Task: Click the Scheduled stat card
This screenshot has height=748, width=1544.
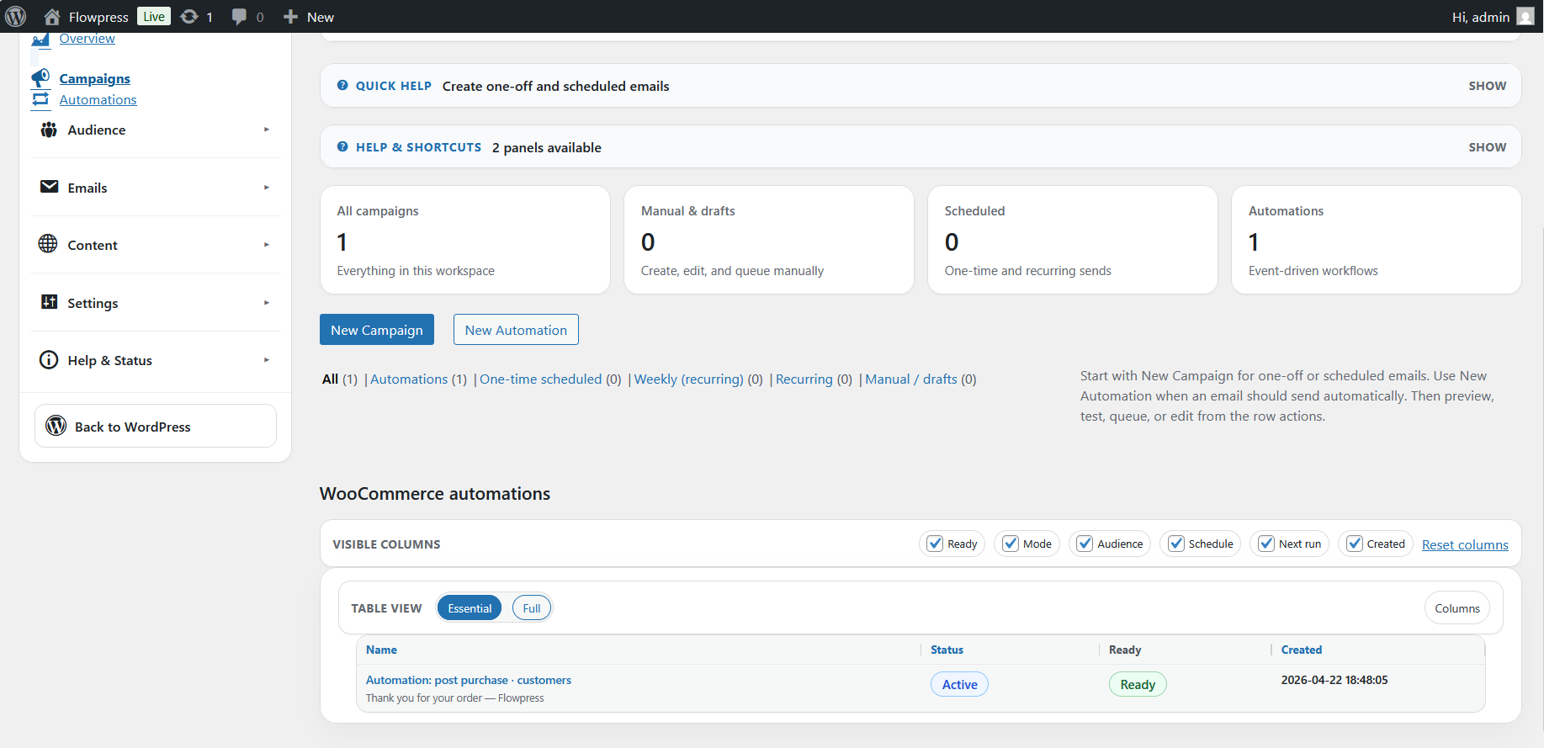Action: [1073, 240]
